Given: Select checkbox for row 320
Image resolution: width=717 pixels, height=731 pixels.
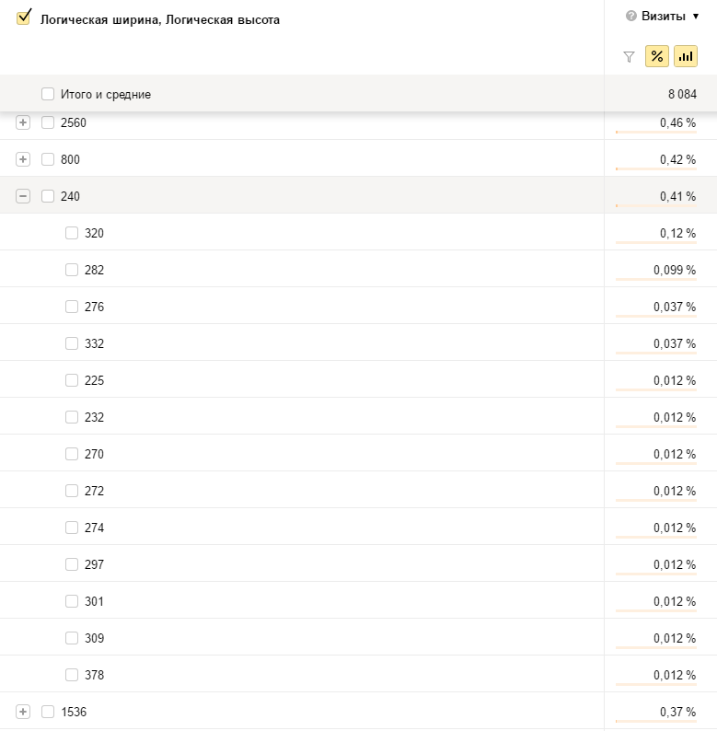Looking at the screenshot, I should 72,233.
